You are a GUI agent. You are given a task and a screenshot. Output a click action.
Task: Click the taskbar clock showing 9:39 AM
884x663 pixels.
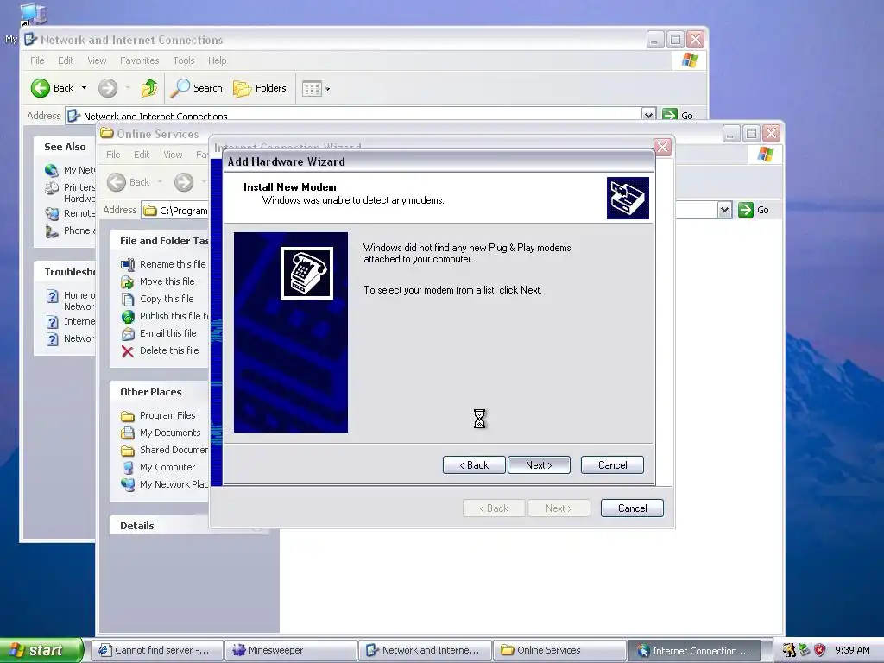pyautogui.click(x=852, y=650)
